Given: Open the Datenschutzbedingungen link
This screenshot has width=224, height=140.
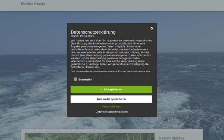Looking at the screenshot, I should [112, 112].
